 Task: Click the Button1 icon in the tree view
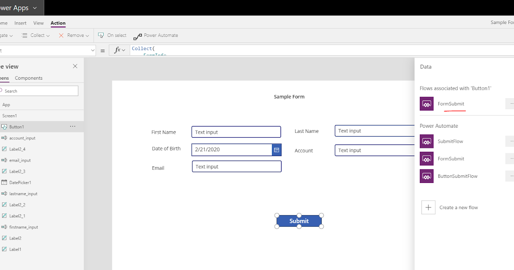(5, 126)
